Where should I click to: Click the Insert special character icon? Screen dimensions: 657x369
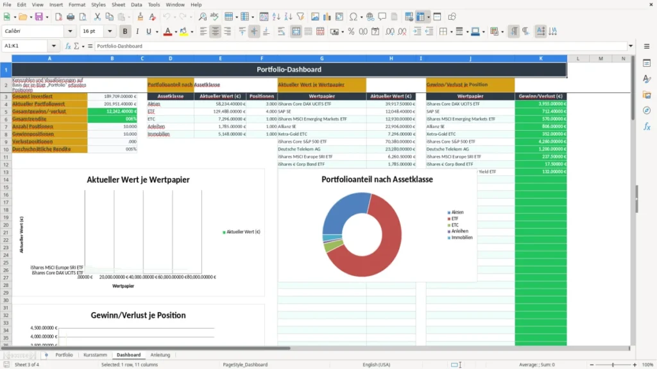pos(354,17)
